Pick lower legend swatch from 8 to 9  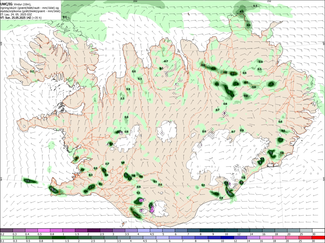[201, 237]
